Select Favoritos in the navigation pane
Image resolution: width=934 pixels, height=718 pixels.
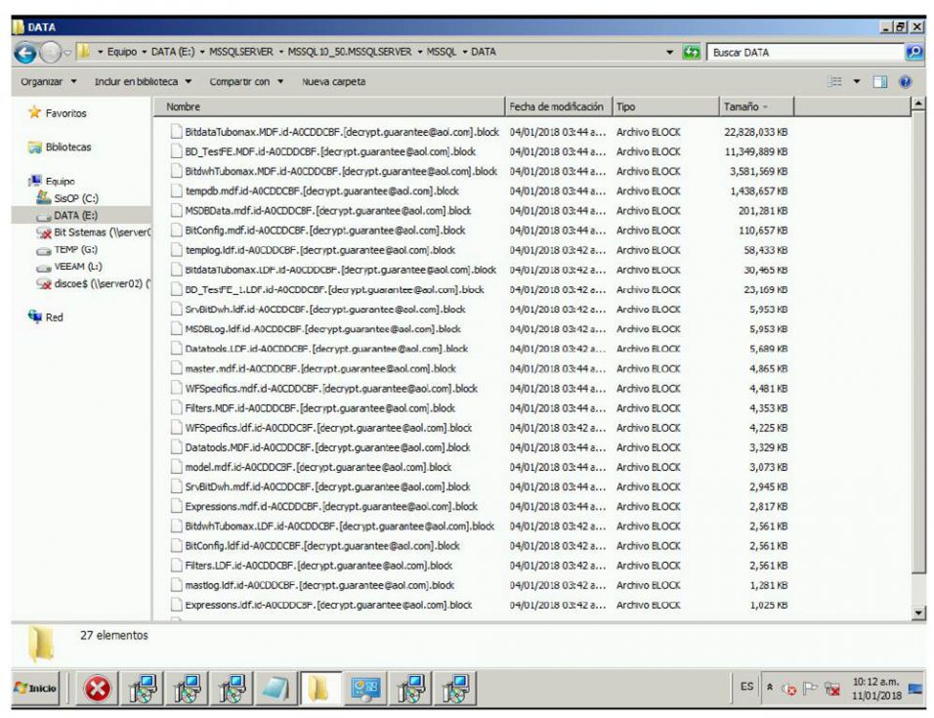coord(58,112)
